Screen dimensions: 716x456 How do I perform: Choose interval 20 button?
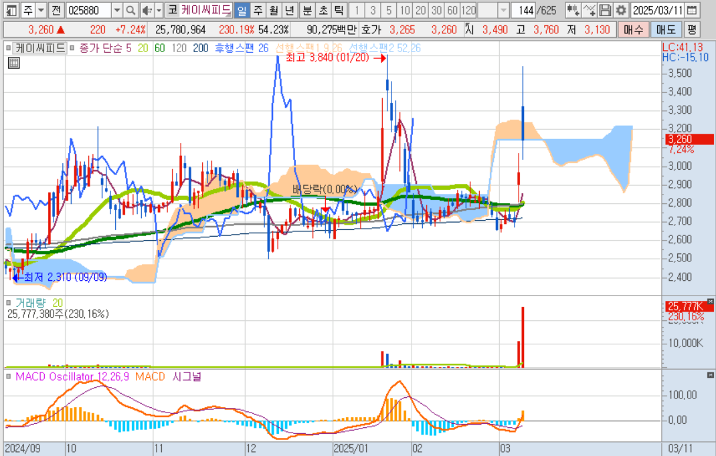pos(420,9)
